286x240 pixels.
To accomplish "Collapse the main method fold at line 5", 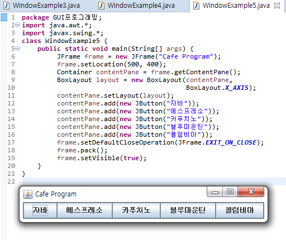I will (17, 49).
